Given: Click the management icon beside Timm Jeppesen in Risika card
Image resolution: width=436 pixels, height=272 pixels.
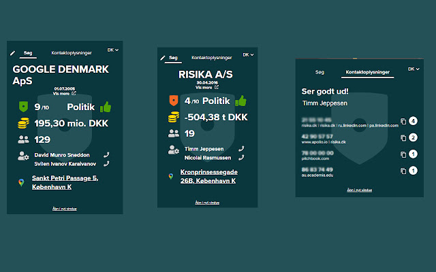Looking at the screenshot, I should coord(174,150).
